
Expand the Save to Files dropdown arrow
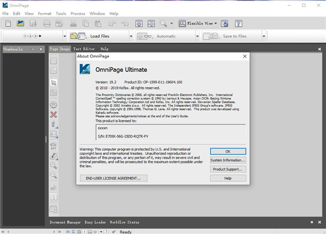pyautogui.click(x=264, y=36)
